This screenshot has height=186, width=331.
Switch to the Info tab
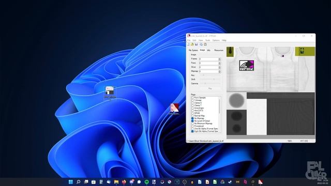[208, 50]
